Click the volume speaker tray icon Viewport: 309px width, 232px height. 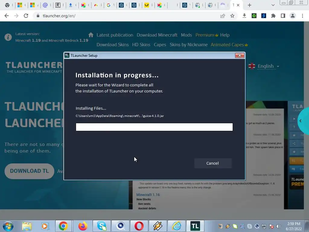[279, 226]
